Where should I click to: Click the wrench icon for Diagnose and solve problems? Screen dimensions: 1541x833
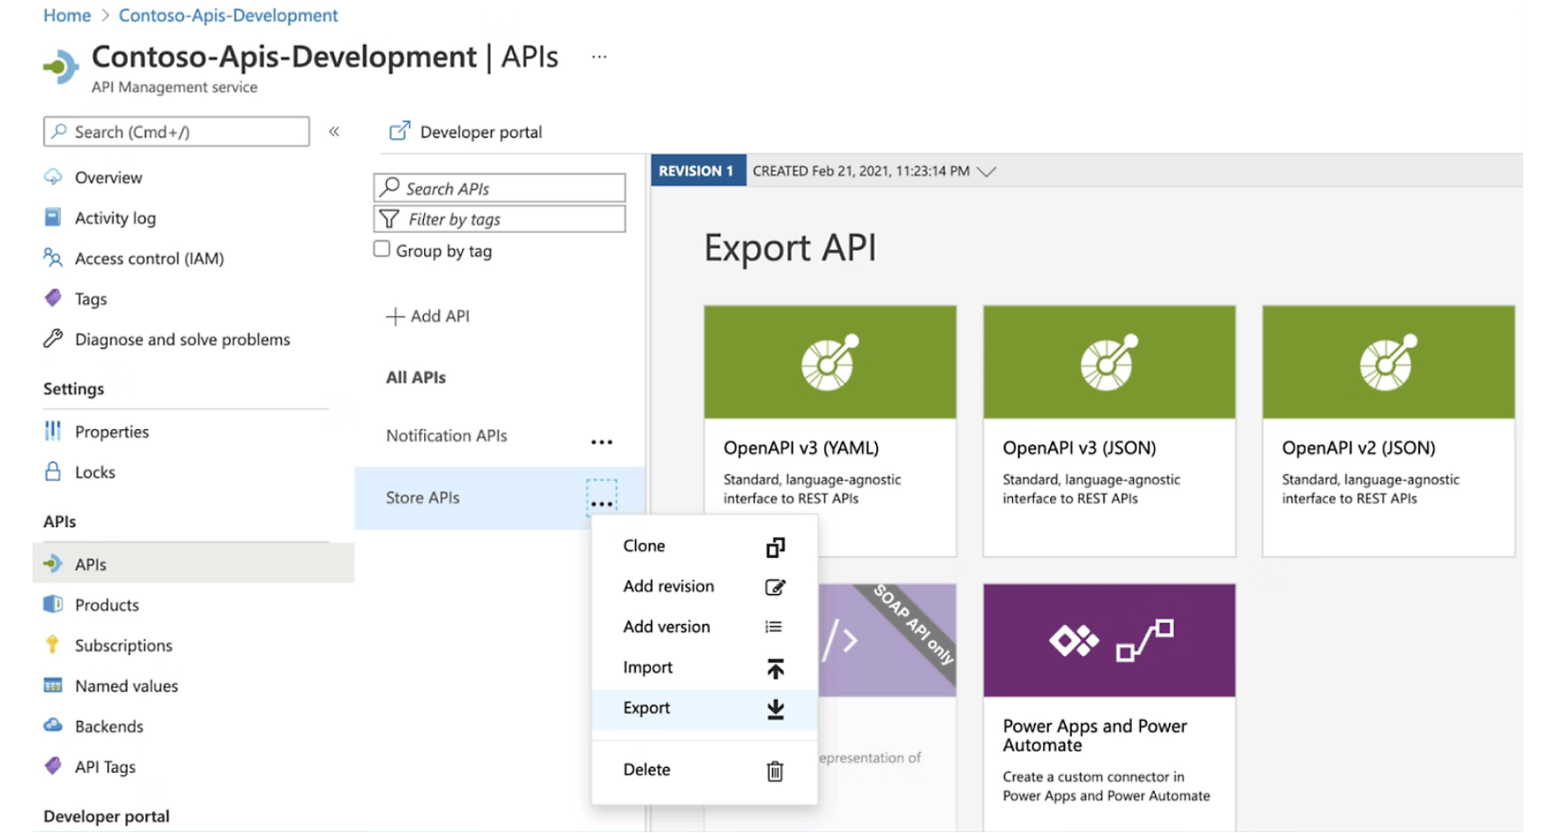(53, 338)
